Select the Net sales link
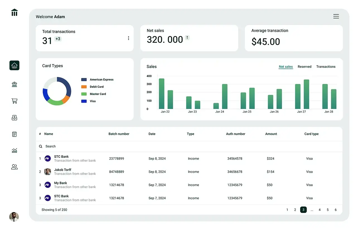Viewport: 356px width, 230px height. [x=285, y=67]
